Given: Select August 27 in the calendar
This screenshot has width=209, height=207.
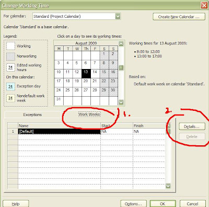Looking at the screenshot, I should [x=86, y=91].
